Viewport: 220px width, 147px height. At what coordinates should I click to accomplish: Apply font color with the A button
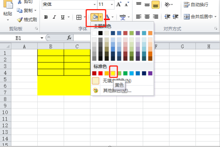(x=107, y=17)
